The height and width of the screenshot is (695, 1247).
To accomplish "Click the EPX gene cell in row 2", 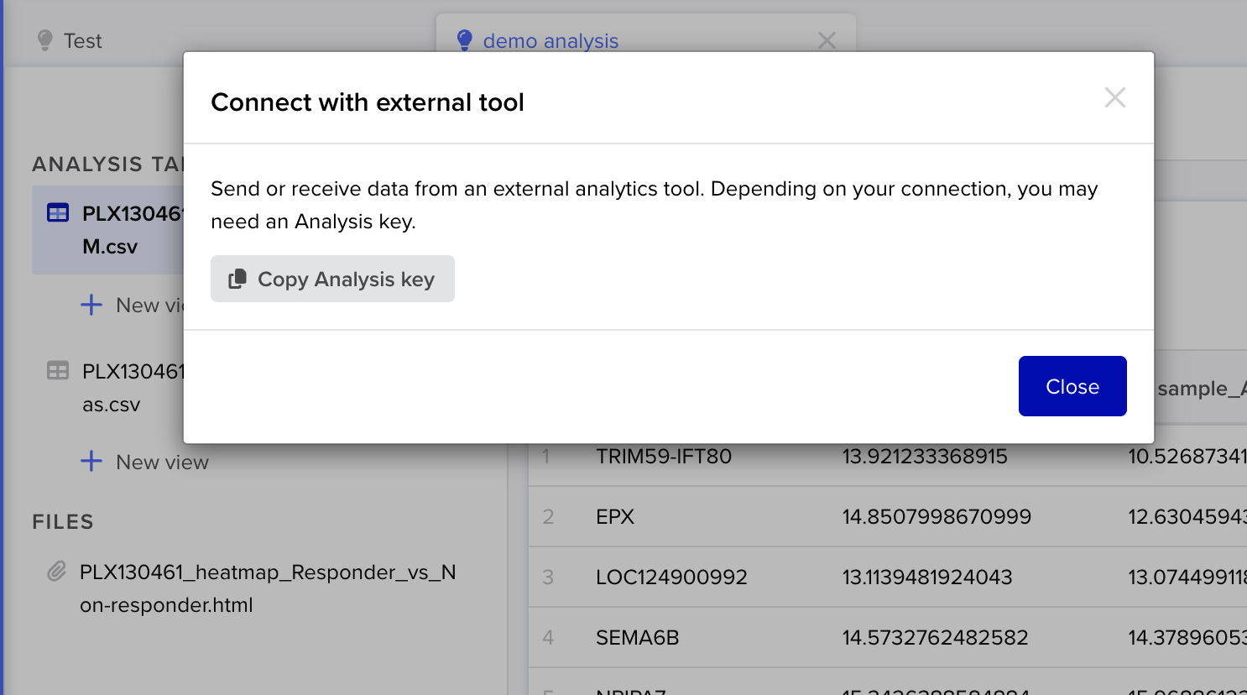I will coord(615,517).
